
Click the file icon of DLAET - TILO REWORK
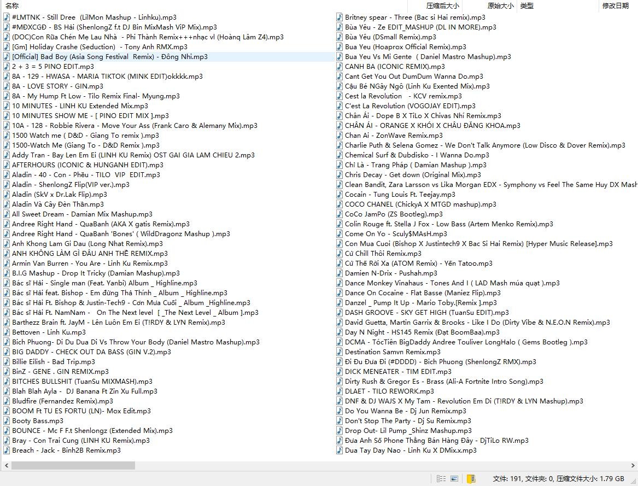pyautogui.click(x=340, y=391)
